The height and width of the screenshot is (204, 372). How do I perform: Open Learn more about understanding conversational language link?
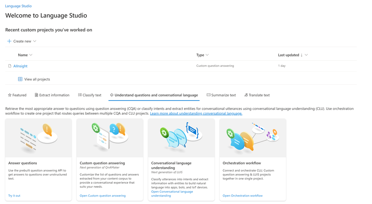point(196,113)
